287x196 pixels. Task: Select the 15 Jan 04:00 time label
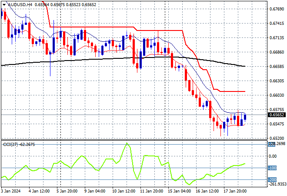179,191
